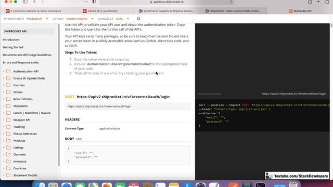Switch to ShipRocket Multi-channel Order tab
This screenshot has height=187, width=333.
point(233,11)
